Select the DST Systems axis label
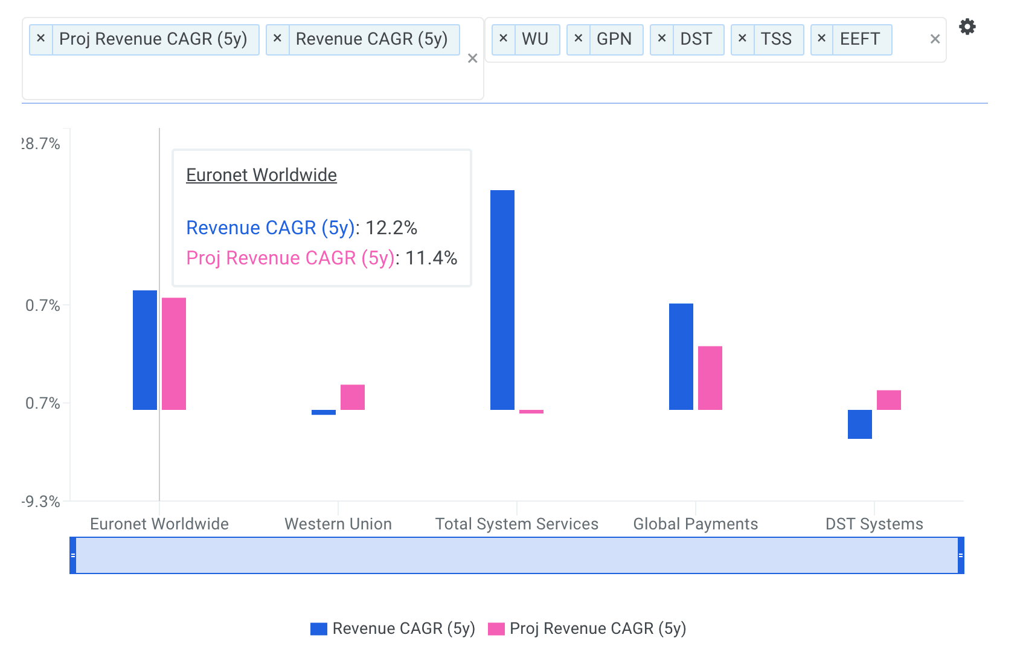The image size is (1023, 658). pos(874,524)
